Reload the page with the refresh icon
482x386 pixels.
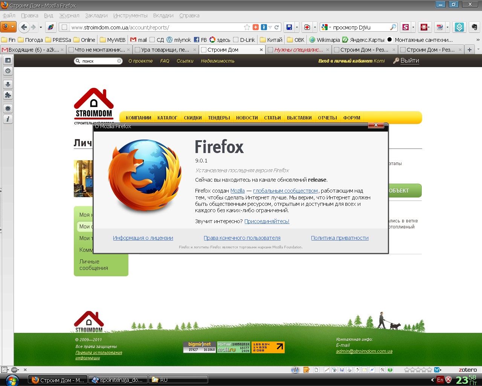tap(276, 27)
